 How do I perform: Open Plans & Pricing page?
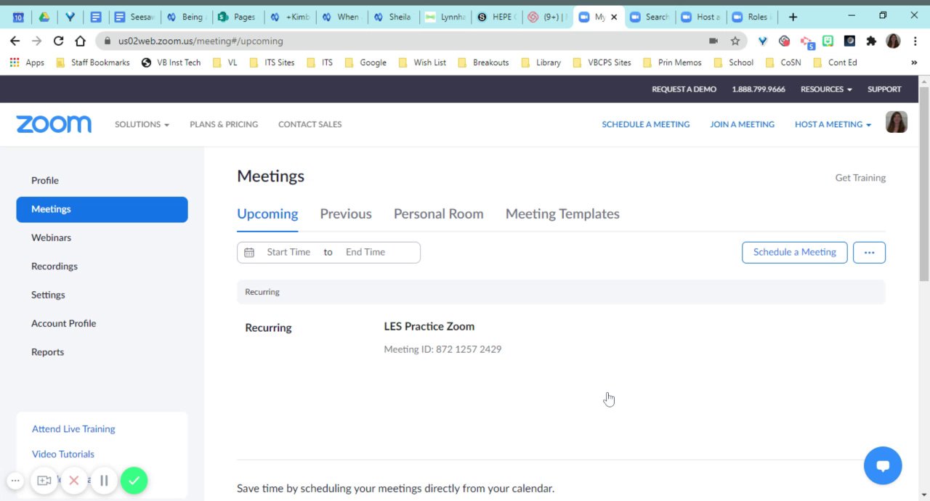coord(224,124)
